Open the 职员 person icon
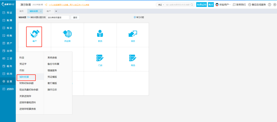 tap(100, 33)
